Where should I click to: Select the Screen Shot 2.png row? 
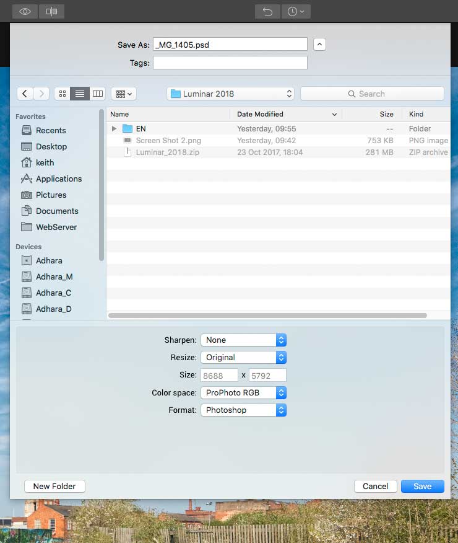click(x=279, y=140)
